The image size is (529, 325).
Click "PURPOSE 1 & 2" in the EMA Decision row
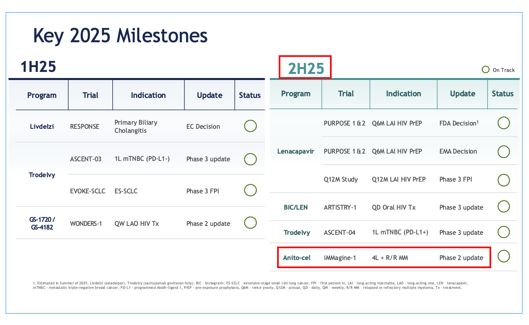click(345, 151)
